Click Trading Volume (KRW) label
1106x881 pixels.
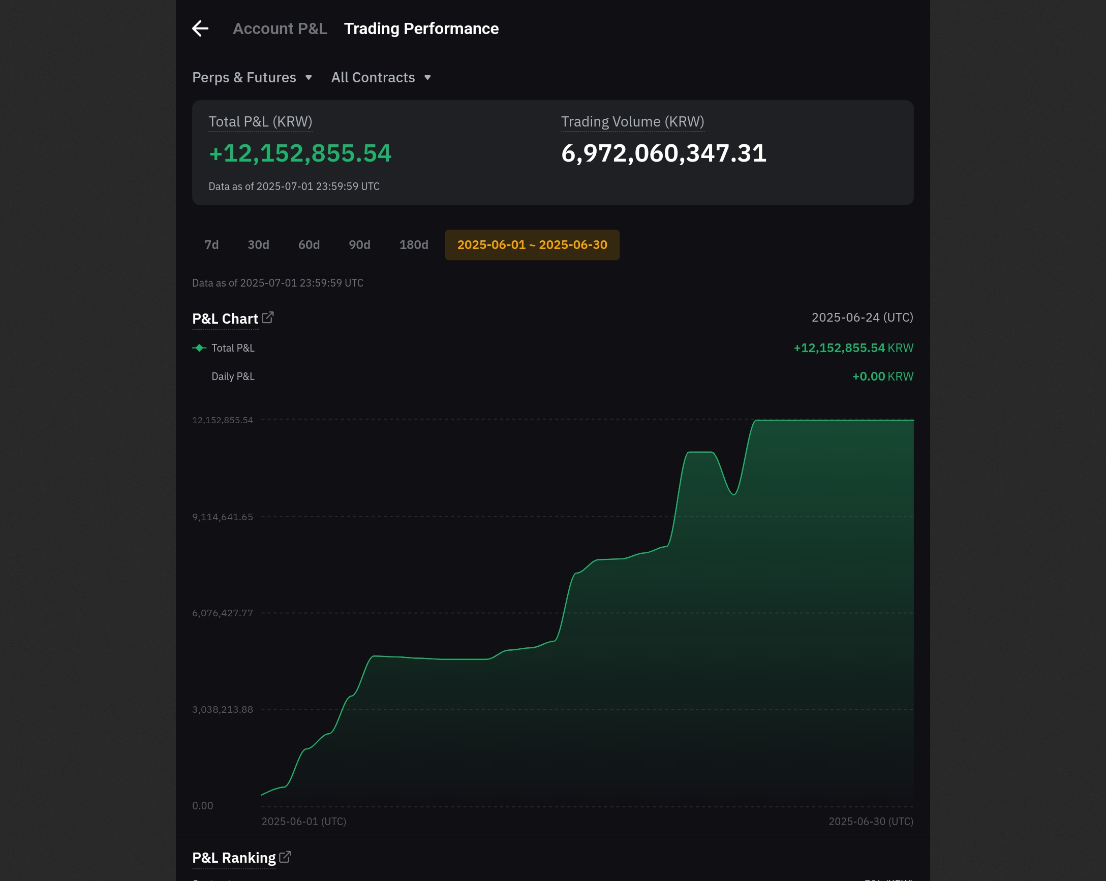tap(632, 121)
